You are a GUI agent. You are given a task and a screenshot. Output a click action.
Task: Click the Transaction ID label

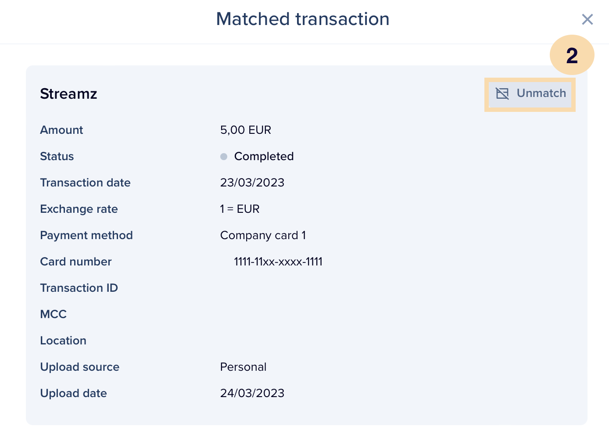click(79, 288)
